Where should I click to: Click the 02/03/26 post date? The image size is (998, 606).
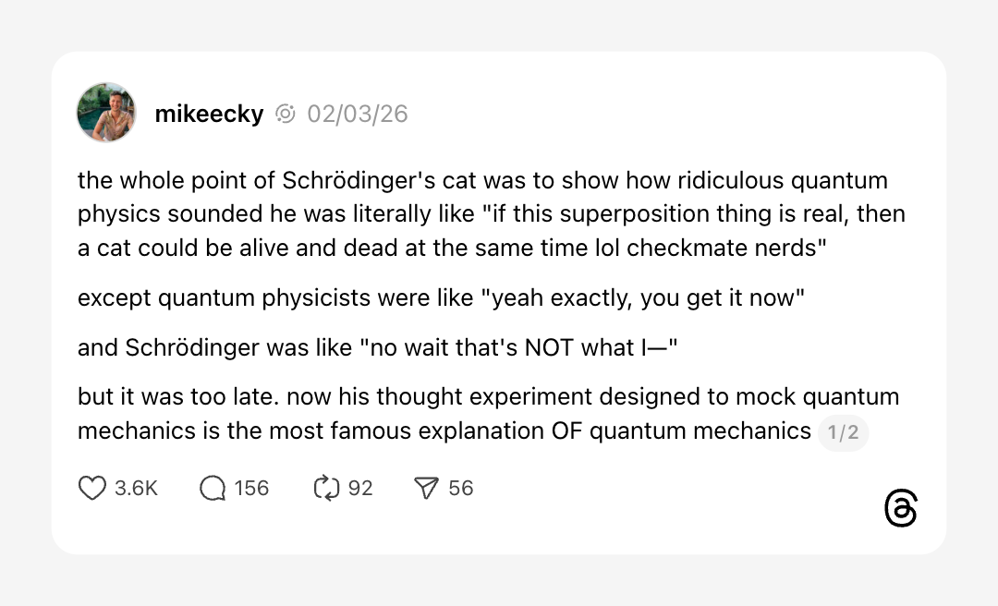[x=358, y=114]
